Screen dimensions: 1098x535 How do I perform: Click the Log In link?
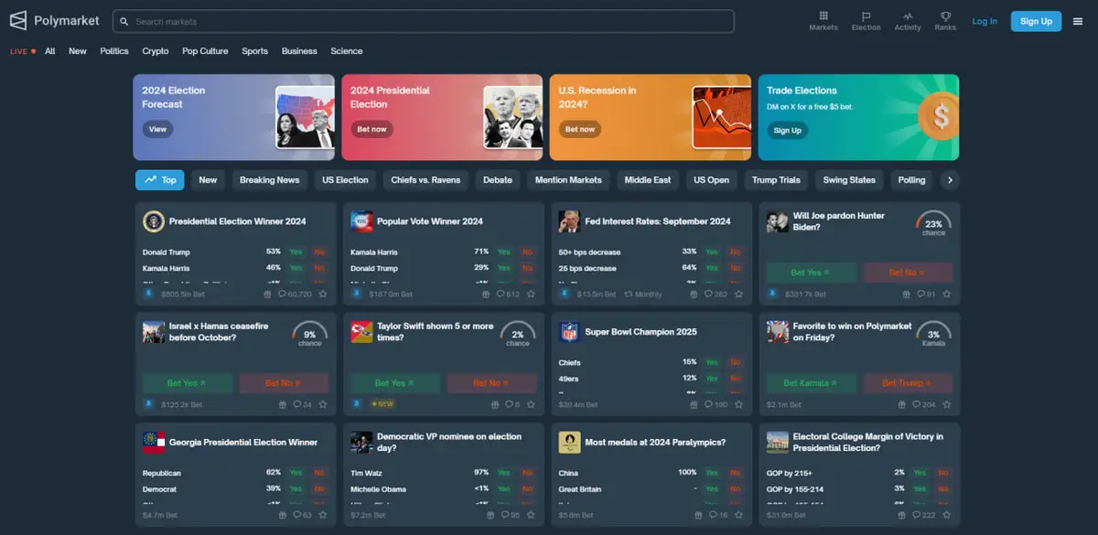coord(985,21)
